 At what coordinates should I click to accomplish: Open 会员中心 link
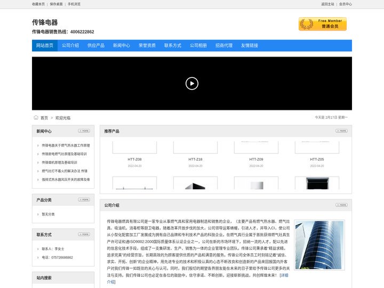(346, 4)
